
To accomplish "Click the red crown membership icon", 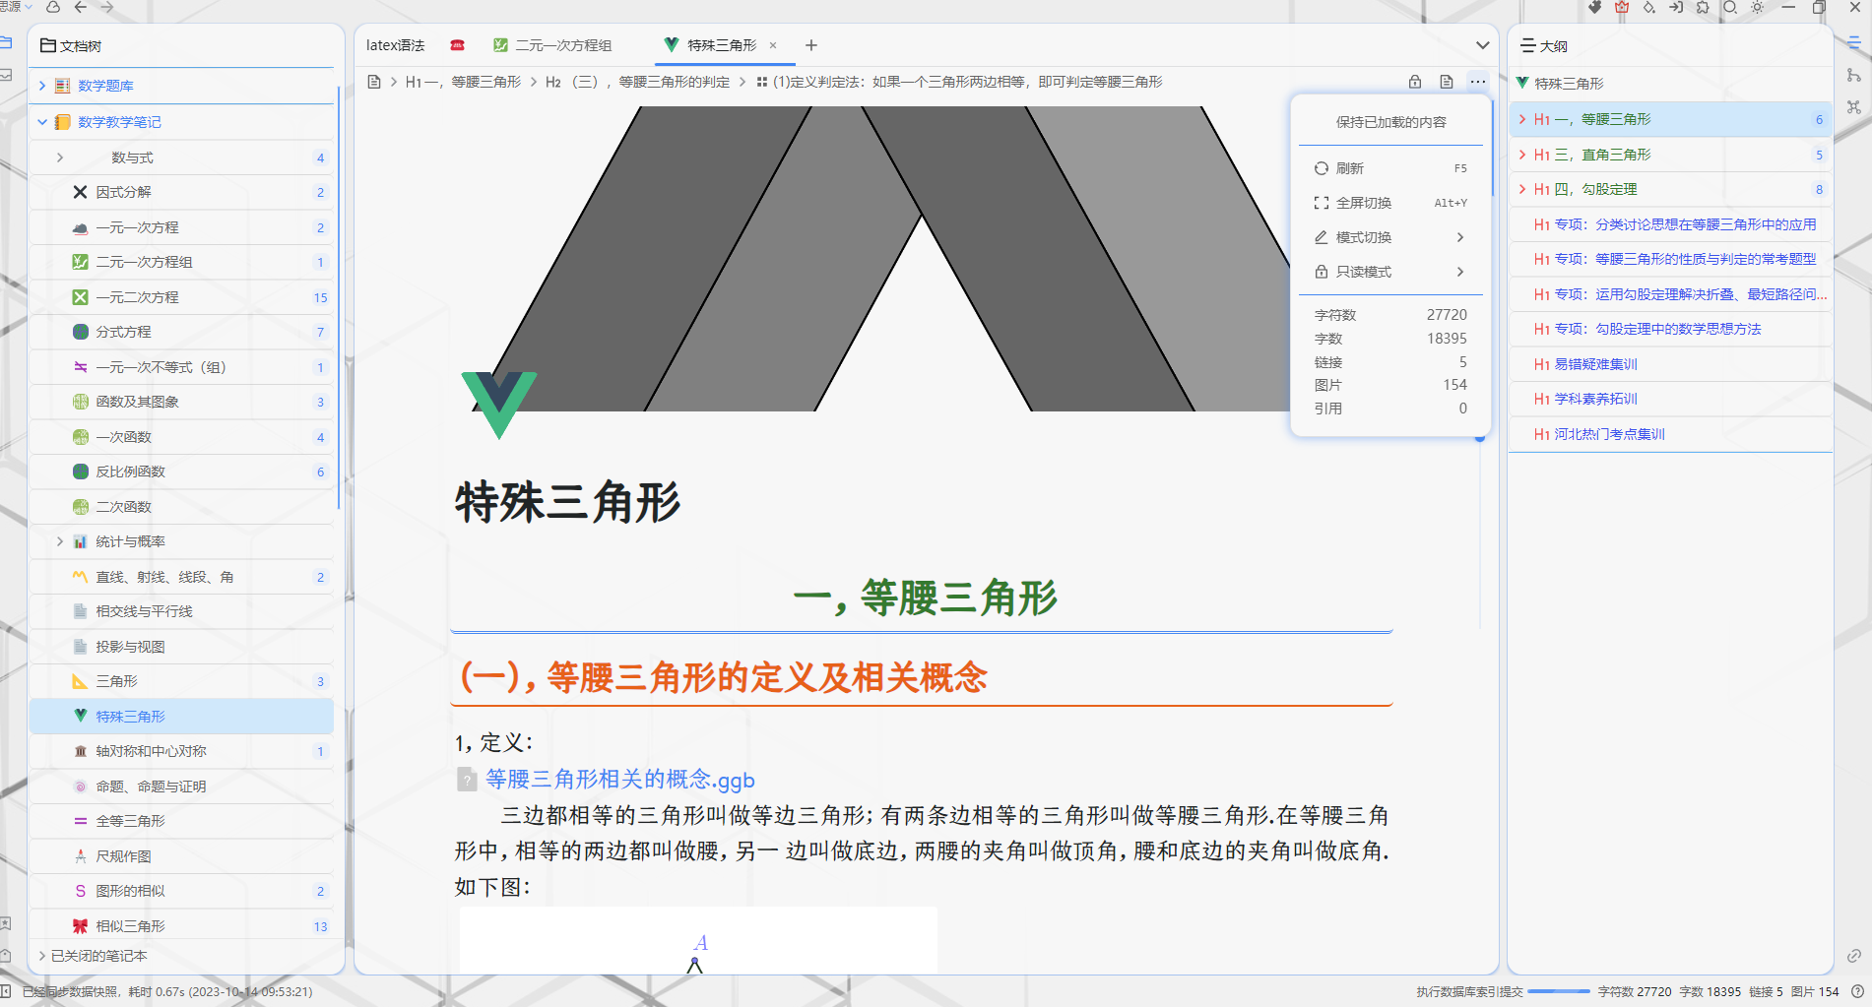I will (x=1620, y=8).
